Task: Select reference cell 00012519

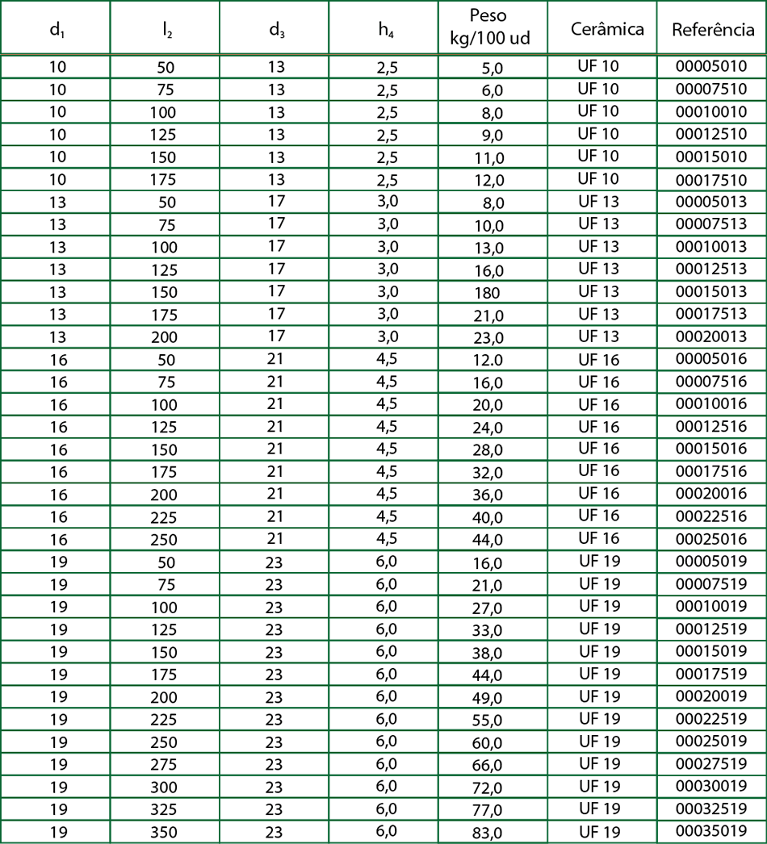Action: click(x=711, y=629)
